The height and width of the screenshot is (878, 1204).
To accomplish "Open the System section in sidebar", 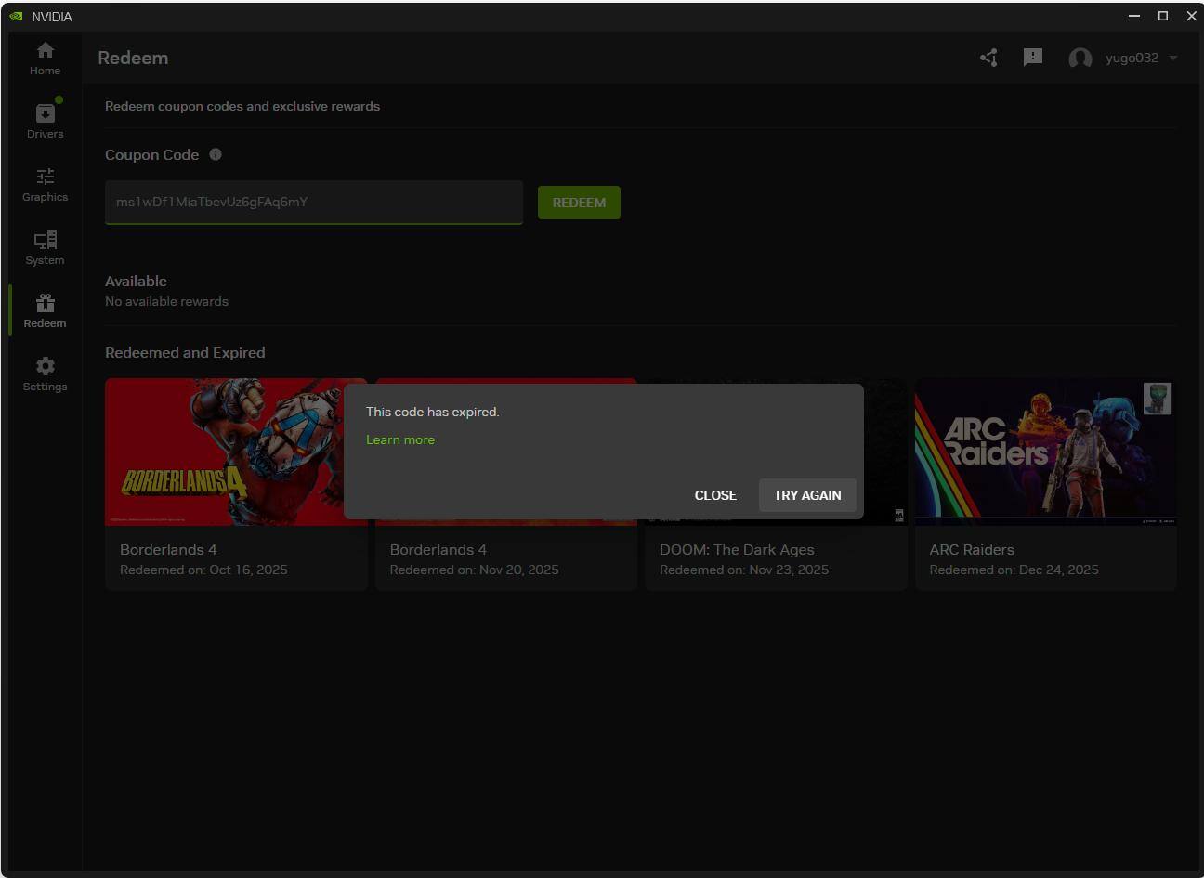I will click(x=45, y=247).
